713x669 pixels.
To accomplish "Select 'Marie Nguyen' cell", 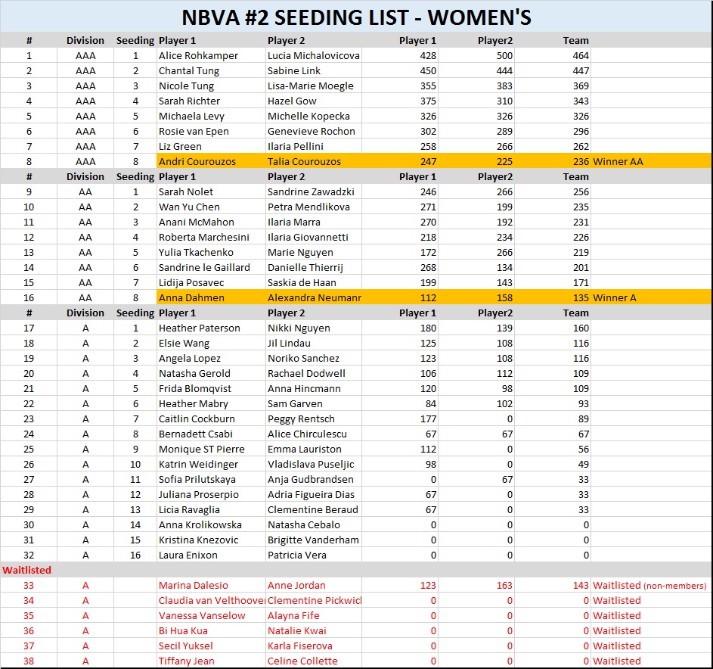I will tap(314, 252).
